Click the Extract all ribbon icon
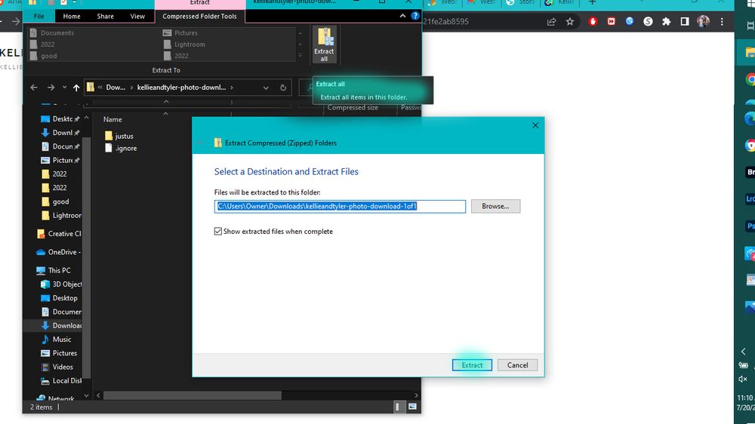 (x=324, y=45)
